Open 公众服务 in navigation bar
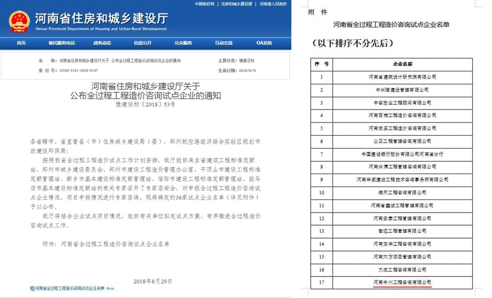The image size is (492, 298). pyautogui.click(x=183, y=43)
